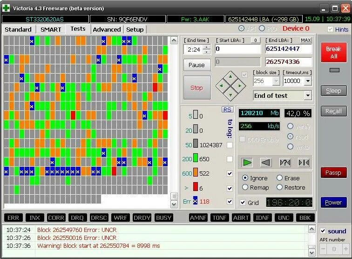The height and width of the screenshot is (259, 352).
Task: Click the ERR status indicator
Action: [x=13, y=218]
